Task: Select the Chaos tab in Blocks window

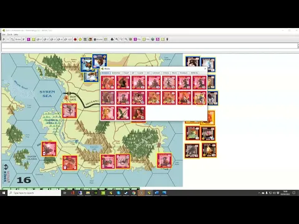Action: [166, 73]
